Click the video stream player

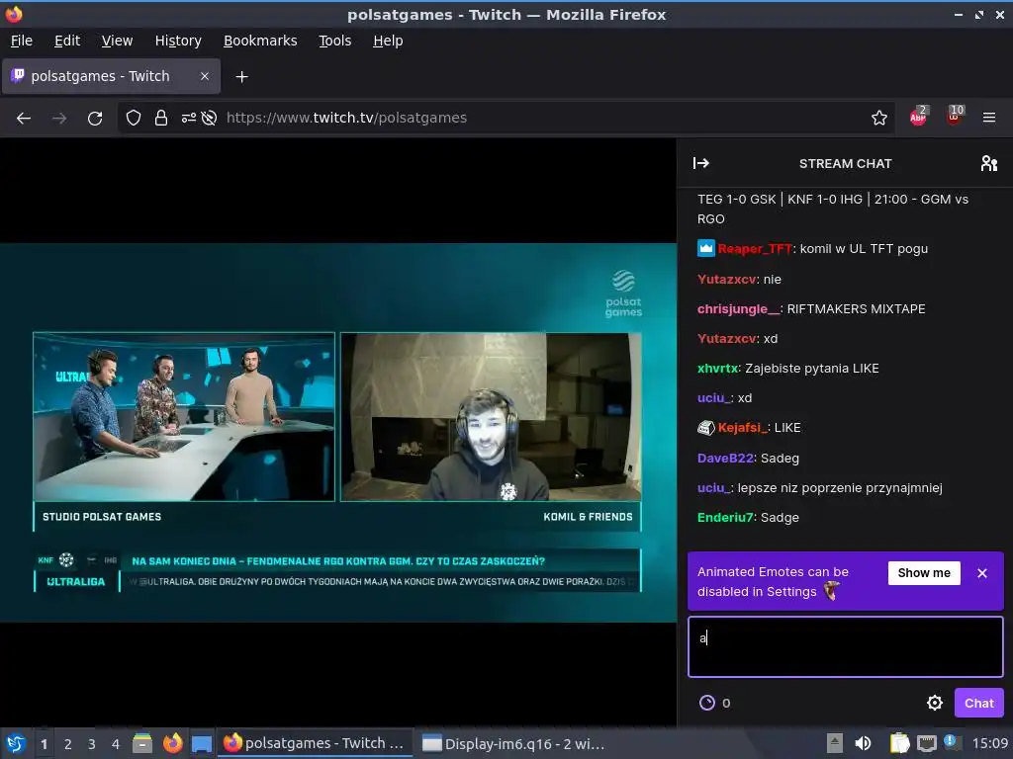pos(338,433)
